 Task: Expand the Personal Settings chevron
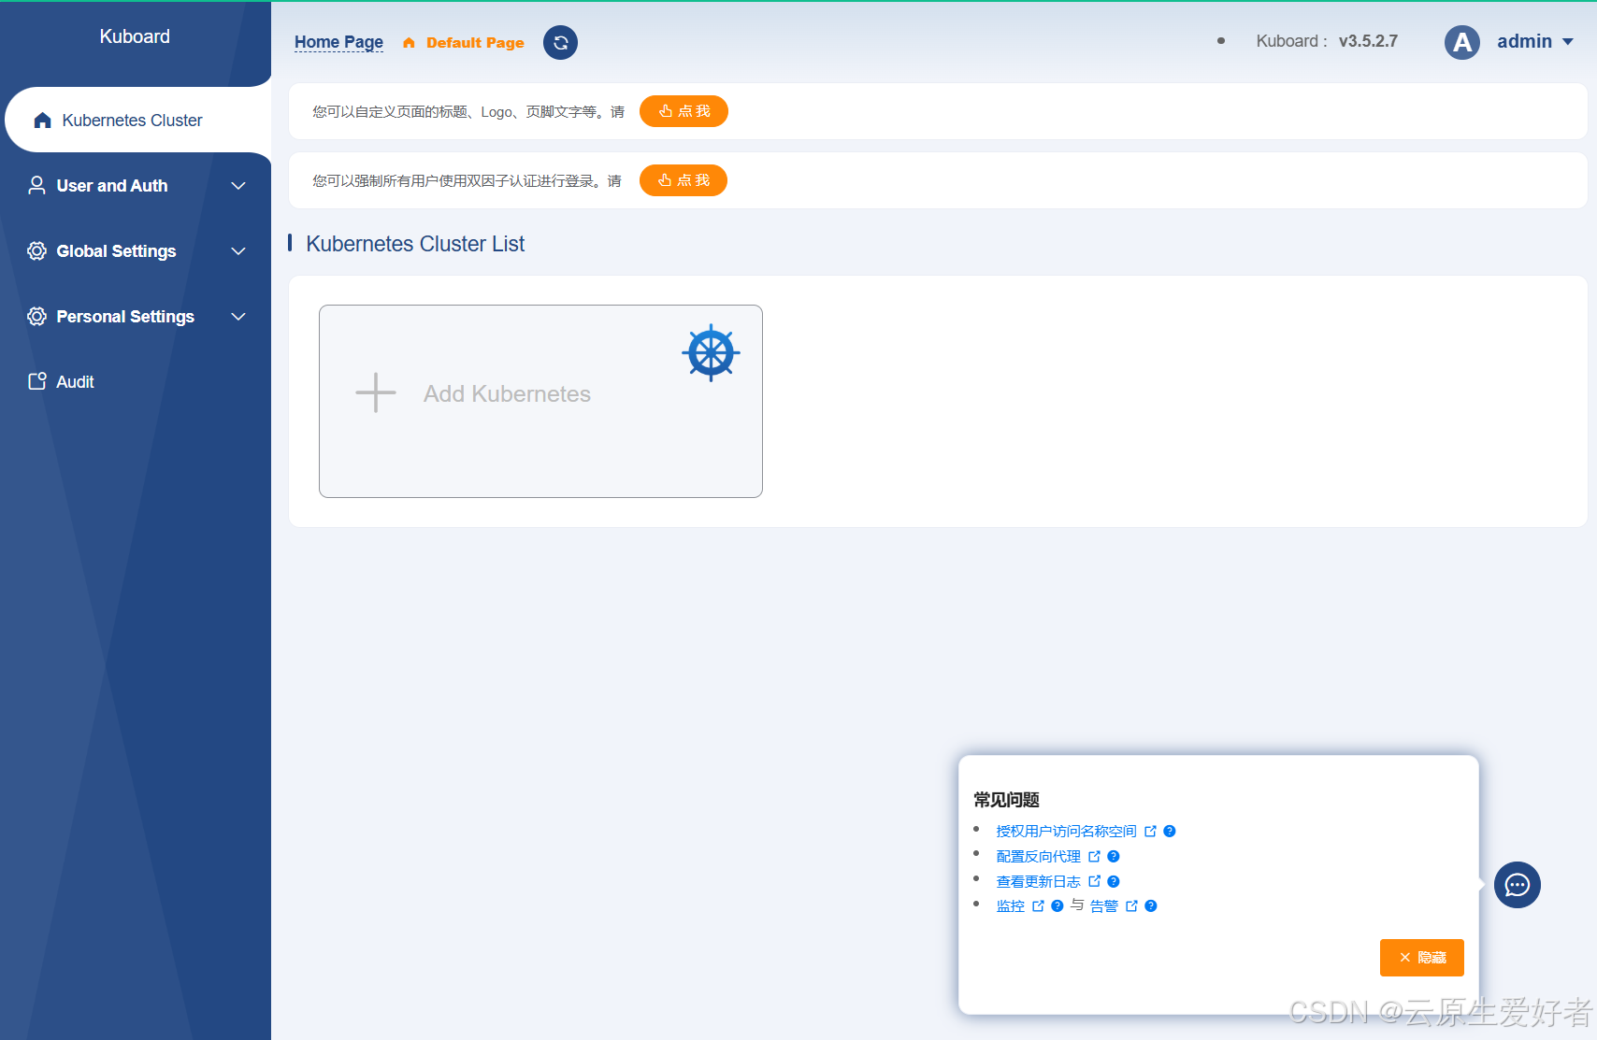(238, 317)
